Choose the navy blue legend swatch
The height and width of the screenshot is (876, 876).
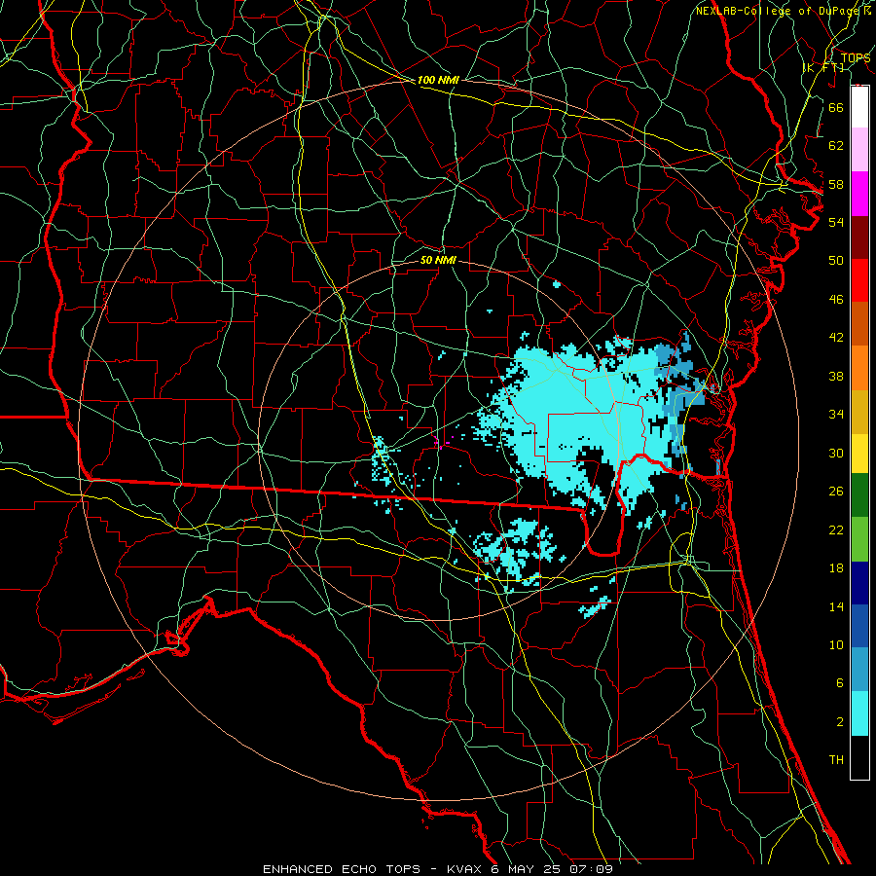coord(859,583)
